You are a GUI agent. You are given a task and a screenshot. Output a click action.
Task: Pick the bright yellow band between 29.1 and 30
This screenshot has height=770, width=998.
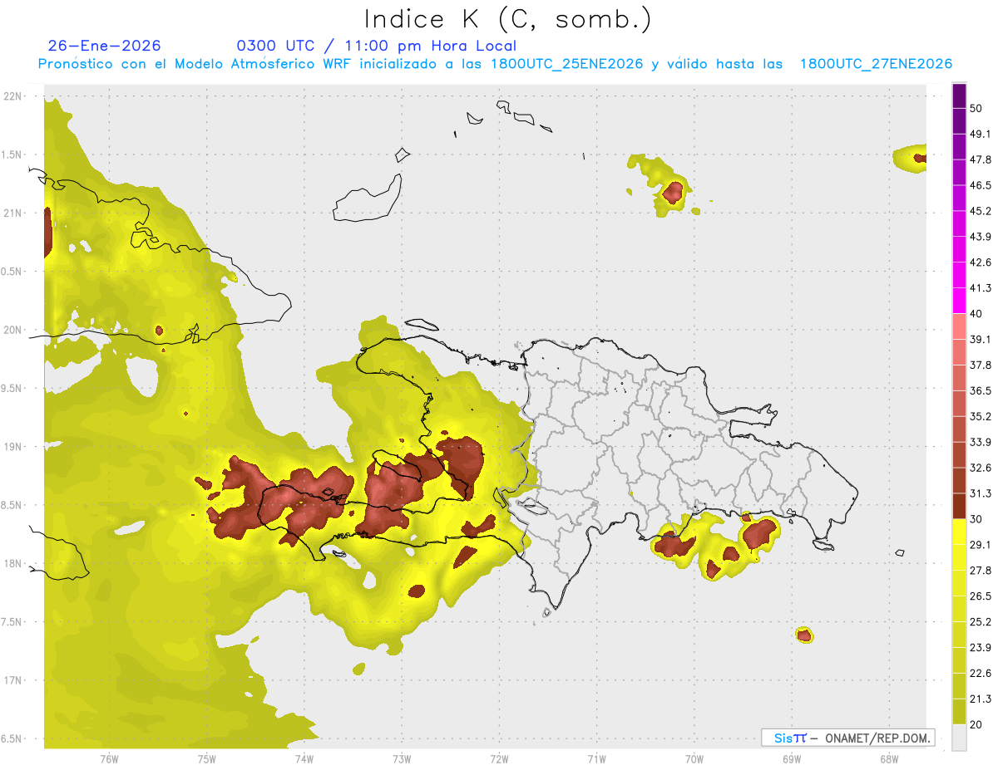click(959, 532)
